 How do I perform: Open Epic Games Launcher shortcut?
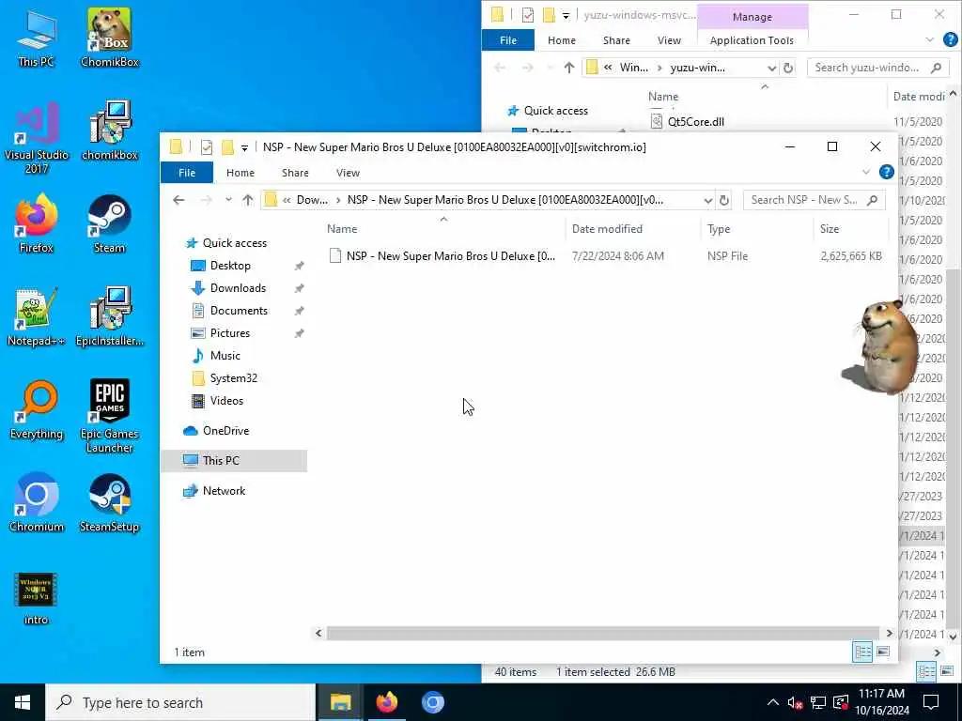click(x=110, y=416)
